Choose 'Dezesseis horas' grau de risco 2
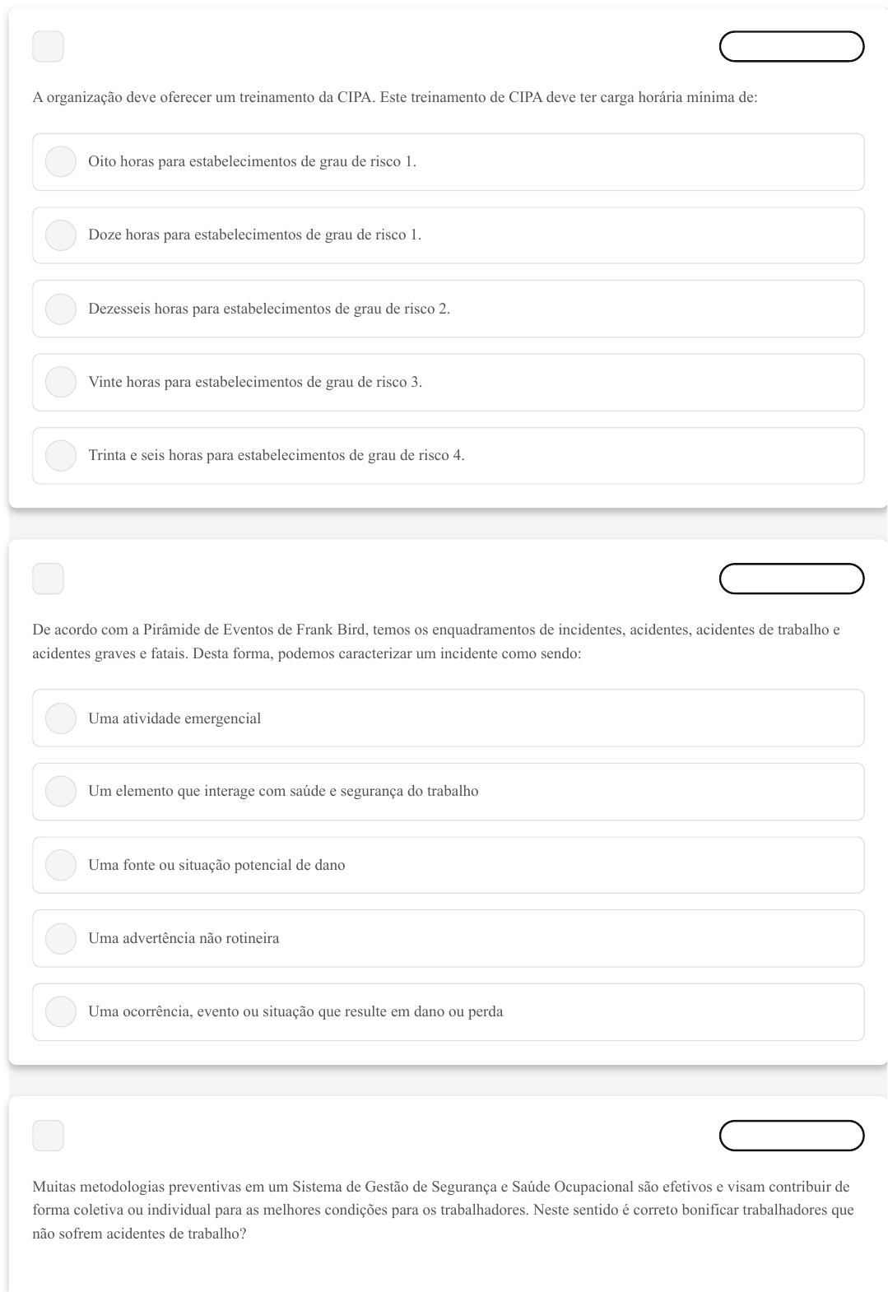This screenshot has width=888, height=1292. [x=60, y=309]
